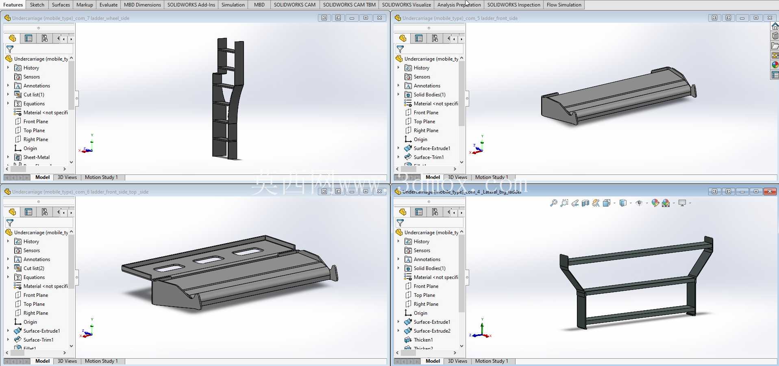Select Front Plane in ladder_wheel_side tree

(36, 122)
